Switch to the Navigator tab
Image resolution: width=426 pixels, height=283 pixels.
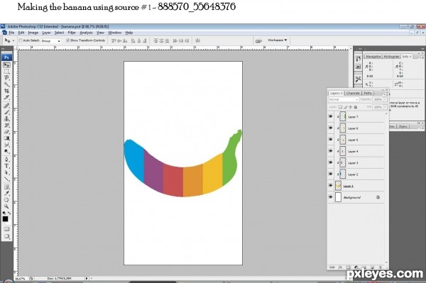373,57
